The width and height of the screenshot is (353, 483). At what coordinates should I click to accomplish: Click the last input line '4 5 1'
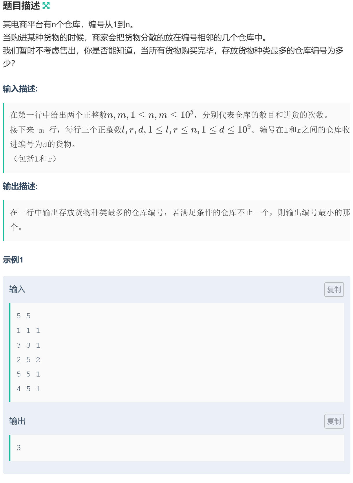click(x=28, y=389)
